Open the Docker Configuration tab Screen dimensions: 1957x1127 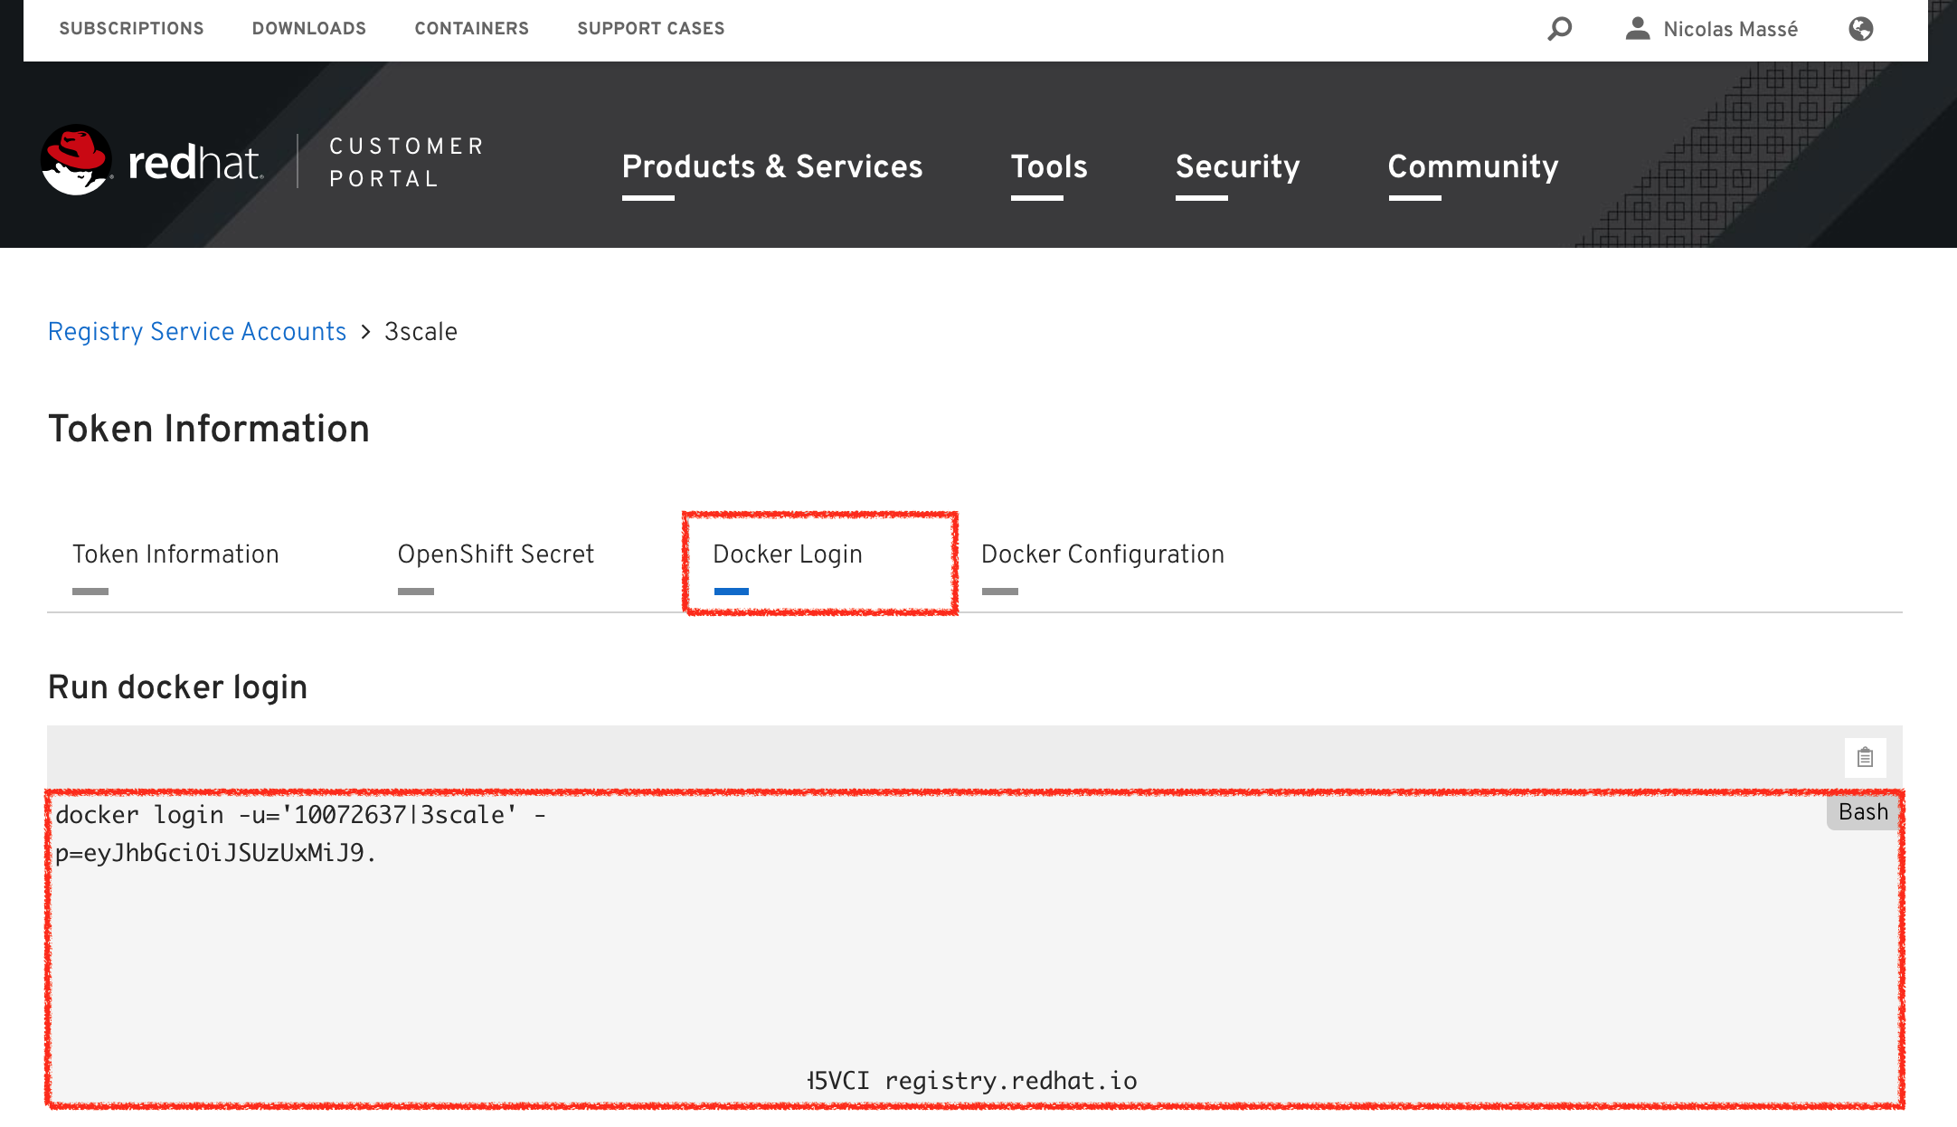(x=1101, y=554)
